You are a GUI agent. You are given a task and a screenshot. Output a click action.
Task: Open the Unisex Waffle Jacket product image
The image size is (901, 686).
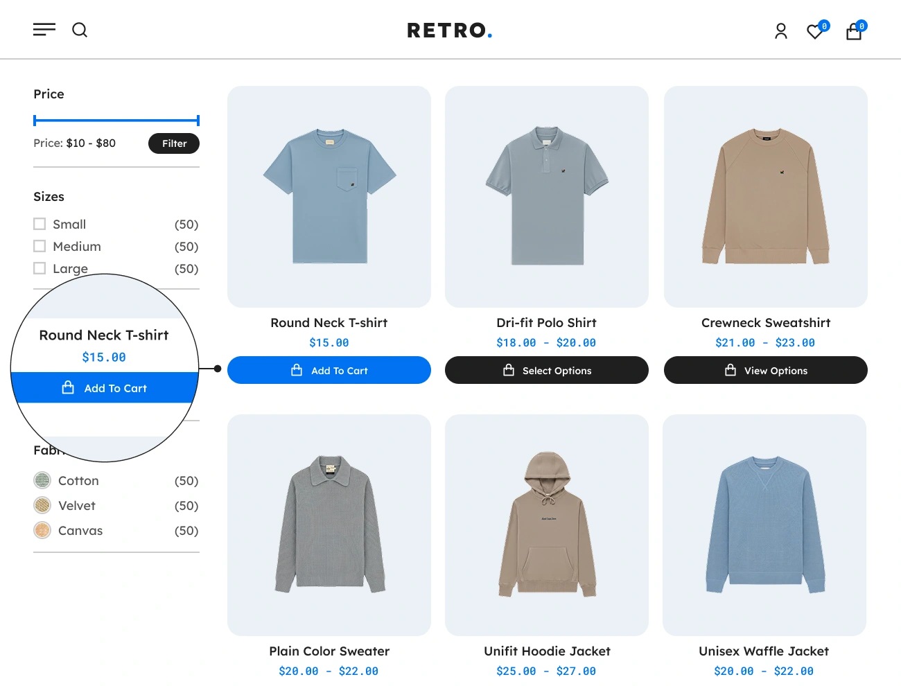pos(764,525)
